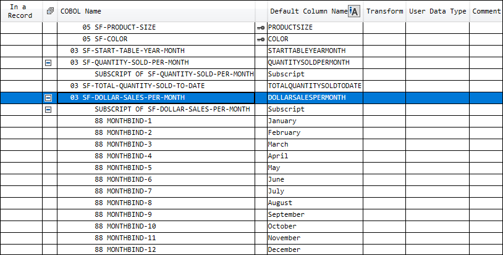The image size is (503, 255).
Task: Collapse SUBSCRIPT OF SF-DOLLAR-SALES-PER-MONTH node
Action: click(x=49, y=110)
